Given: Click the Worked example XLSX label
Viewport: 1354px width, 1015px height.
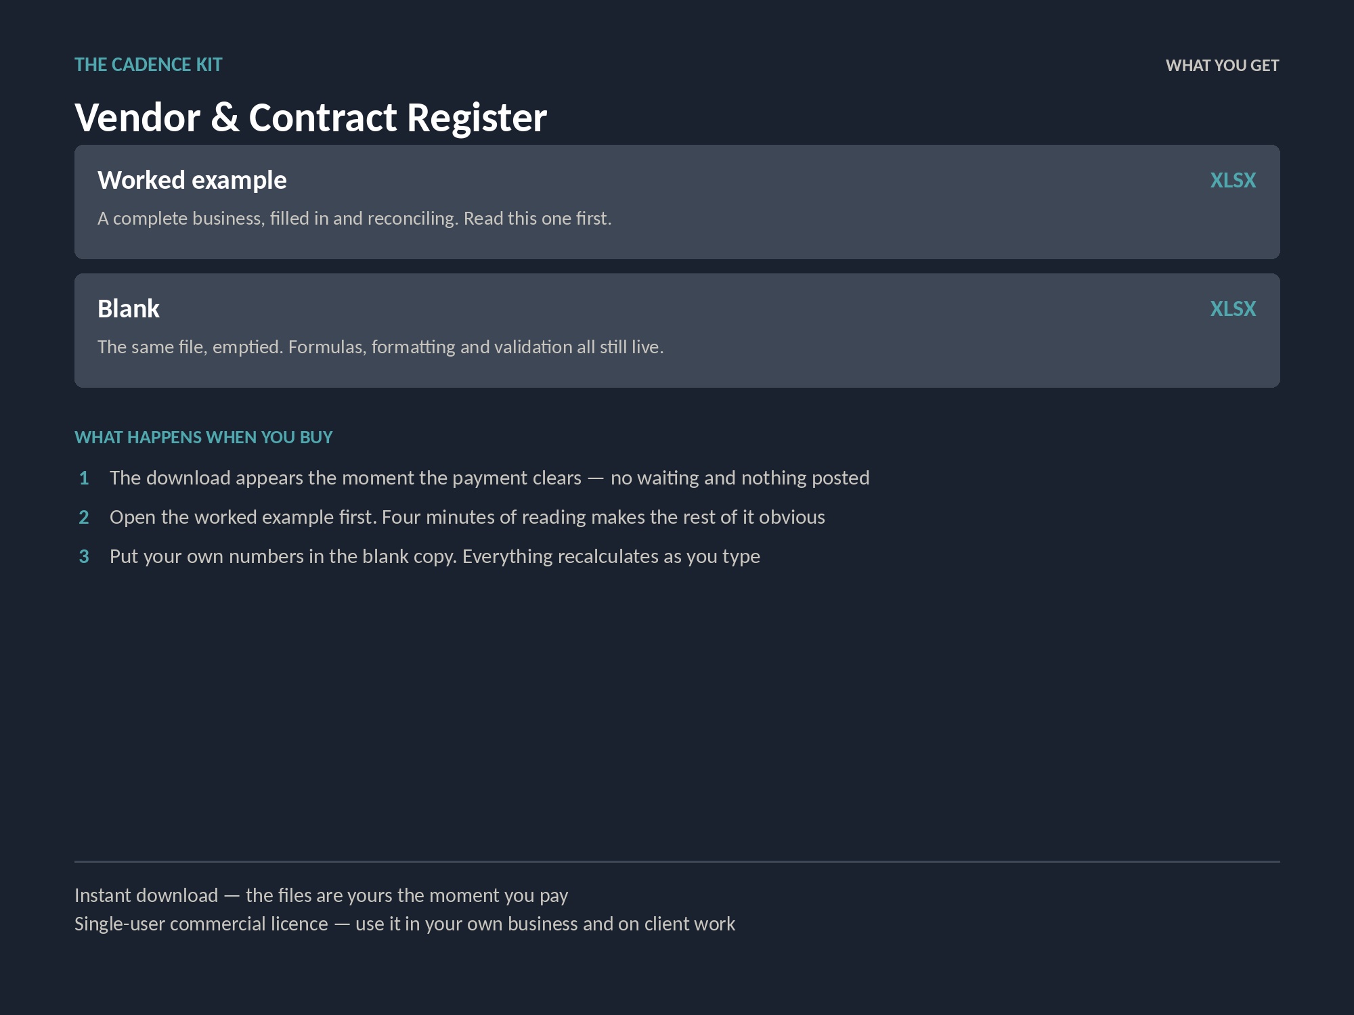Looking at the screenshot, I should click(1233, 180).
